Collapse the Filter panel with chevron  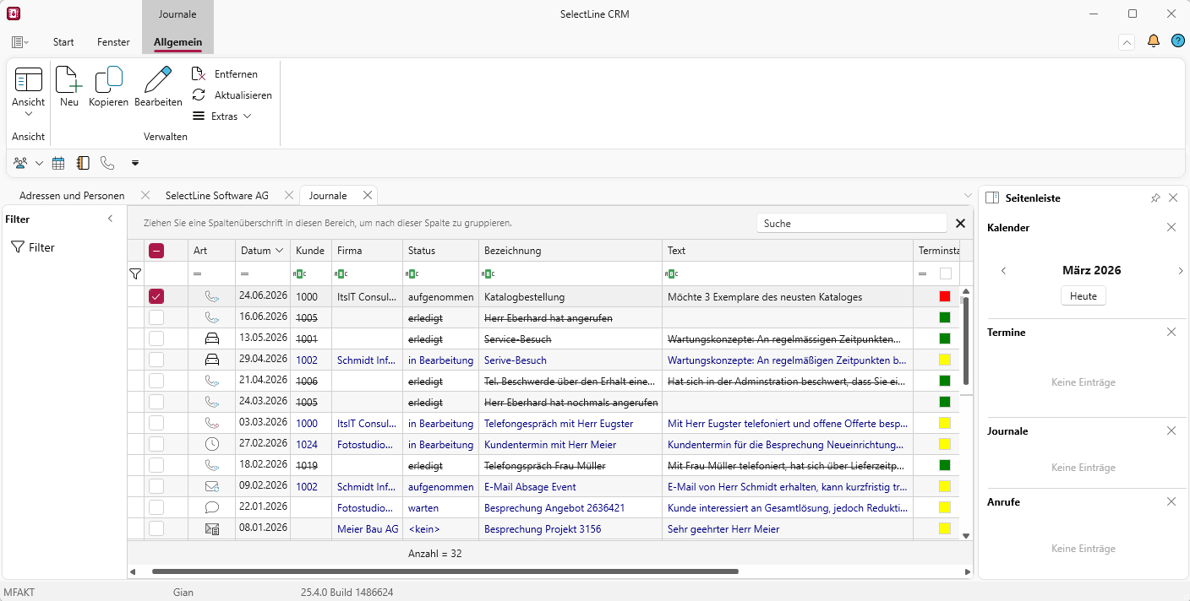click(x=110, y=219)
